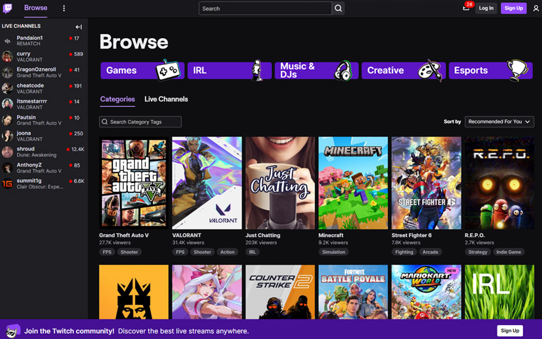The height and width of the screenshot is (339, 542).
Task: Click the Minecraft title link
Action: [331, 235]
